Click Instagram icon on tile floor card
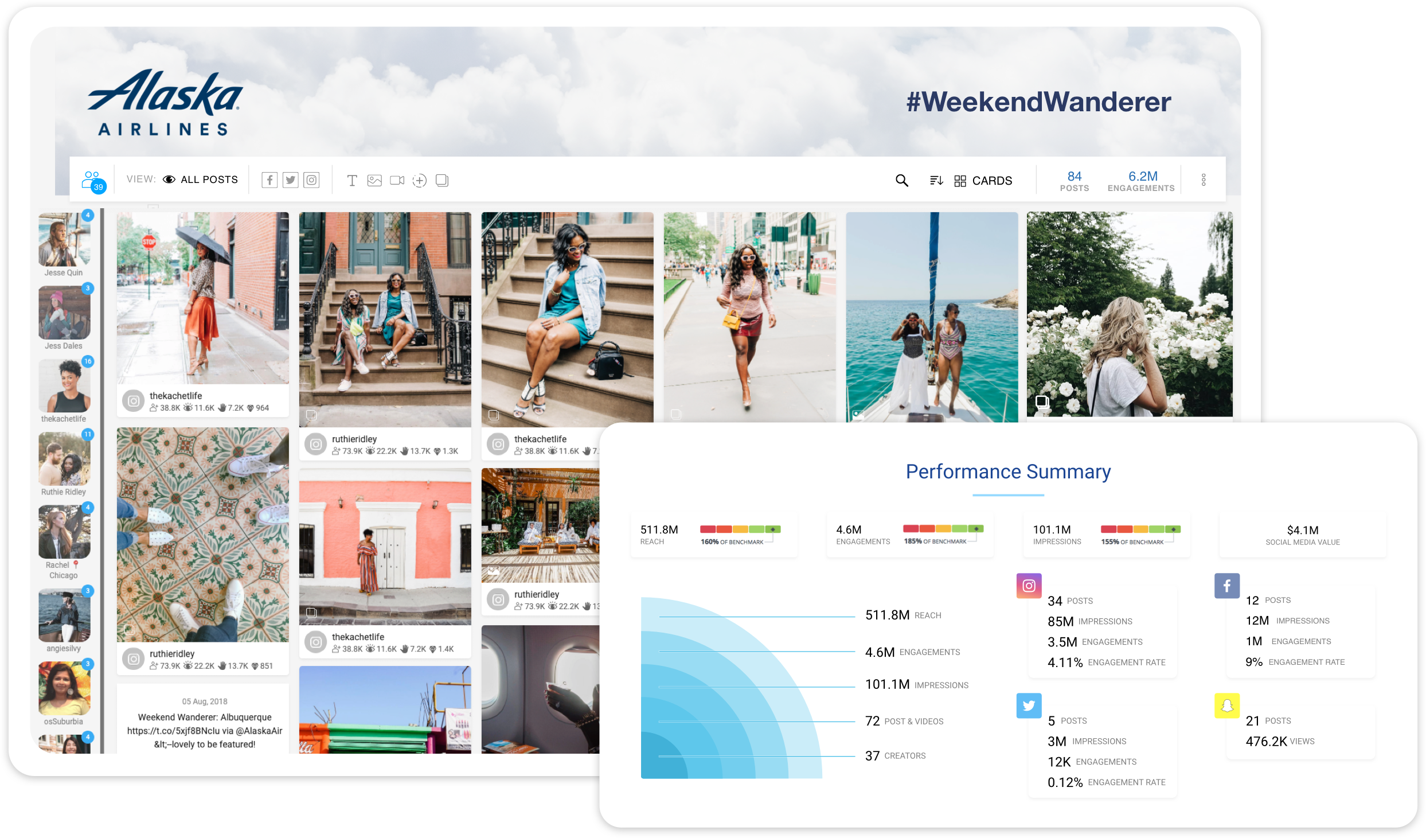Viewport: 1426px width, 838px height. point(134,659)
